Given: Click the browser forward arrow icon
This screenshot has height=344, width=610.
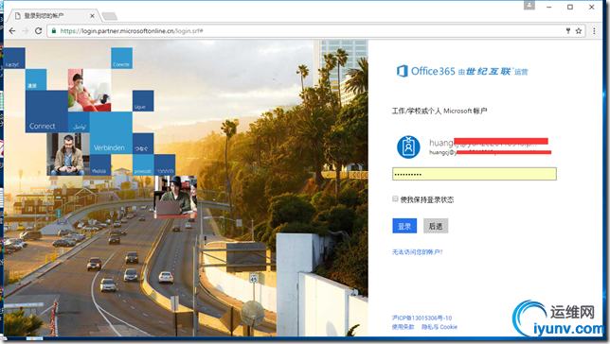Looking at the screenshot, I should click(26, 30).
